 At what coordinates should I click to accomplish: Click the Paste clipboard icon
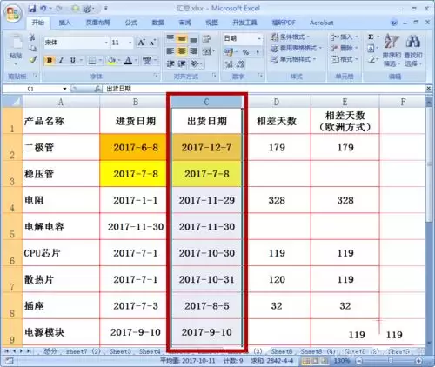coord(16,43)
